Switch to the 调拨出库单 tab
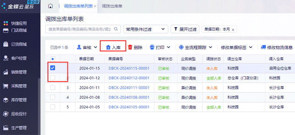295x135 pixels. [x=112, y=6]
